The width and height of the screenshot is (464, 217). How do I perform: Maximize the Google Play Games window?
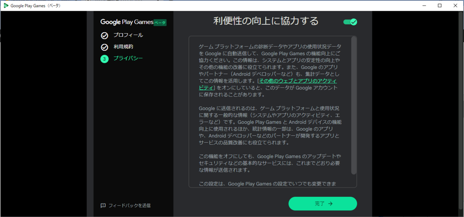(440, 5)
